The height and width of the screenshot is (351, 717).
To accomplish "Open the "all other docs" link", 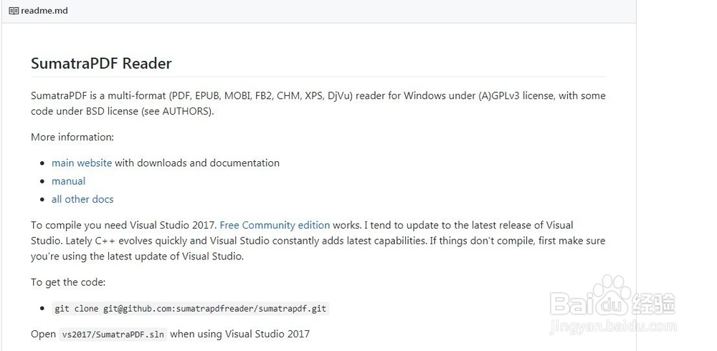I will click(82, 199).
